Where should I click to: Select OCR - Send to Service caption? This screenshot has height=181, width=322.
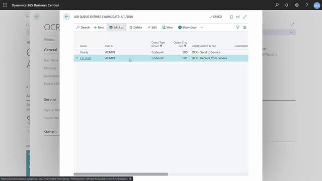206,52
